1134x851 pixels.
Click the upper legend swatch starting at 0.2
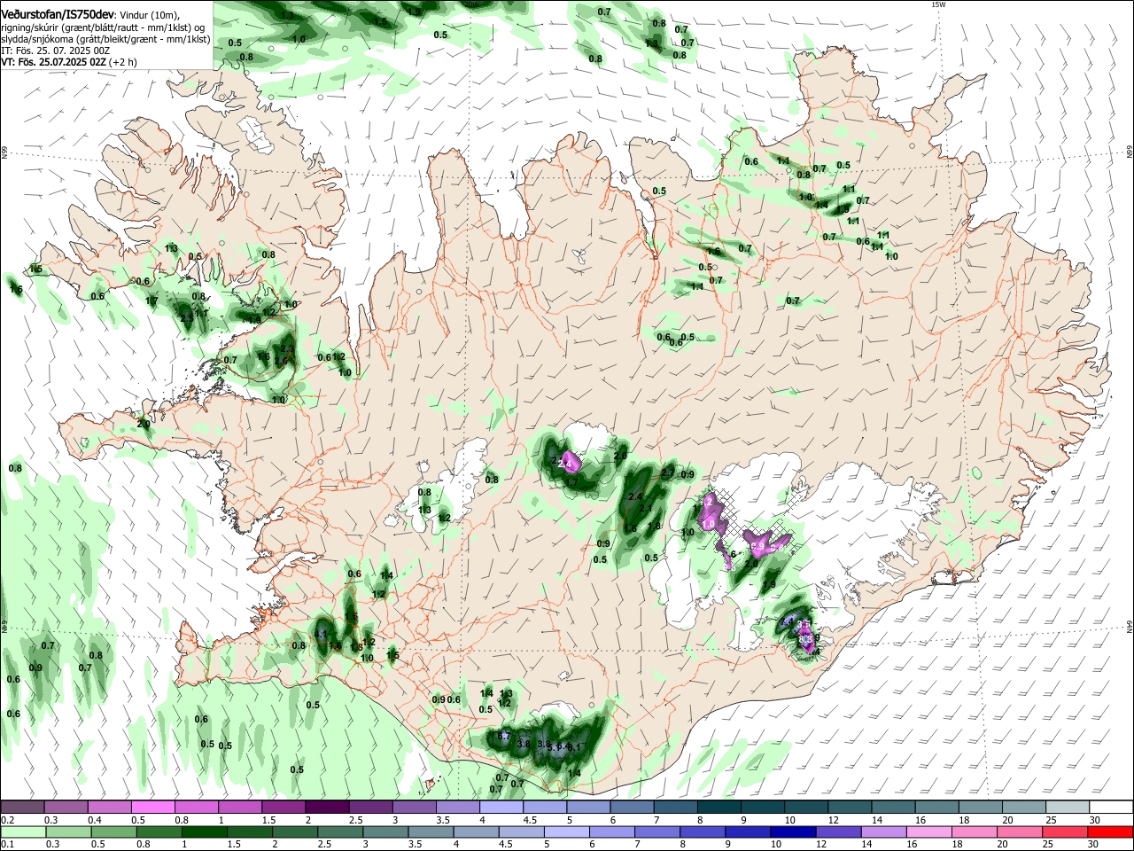tap(22, 807)
